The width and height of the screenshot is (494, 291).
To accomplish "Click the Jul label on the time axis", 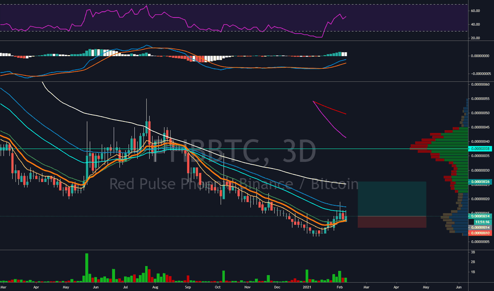I will click(x=126, y=287).
